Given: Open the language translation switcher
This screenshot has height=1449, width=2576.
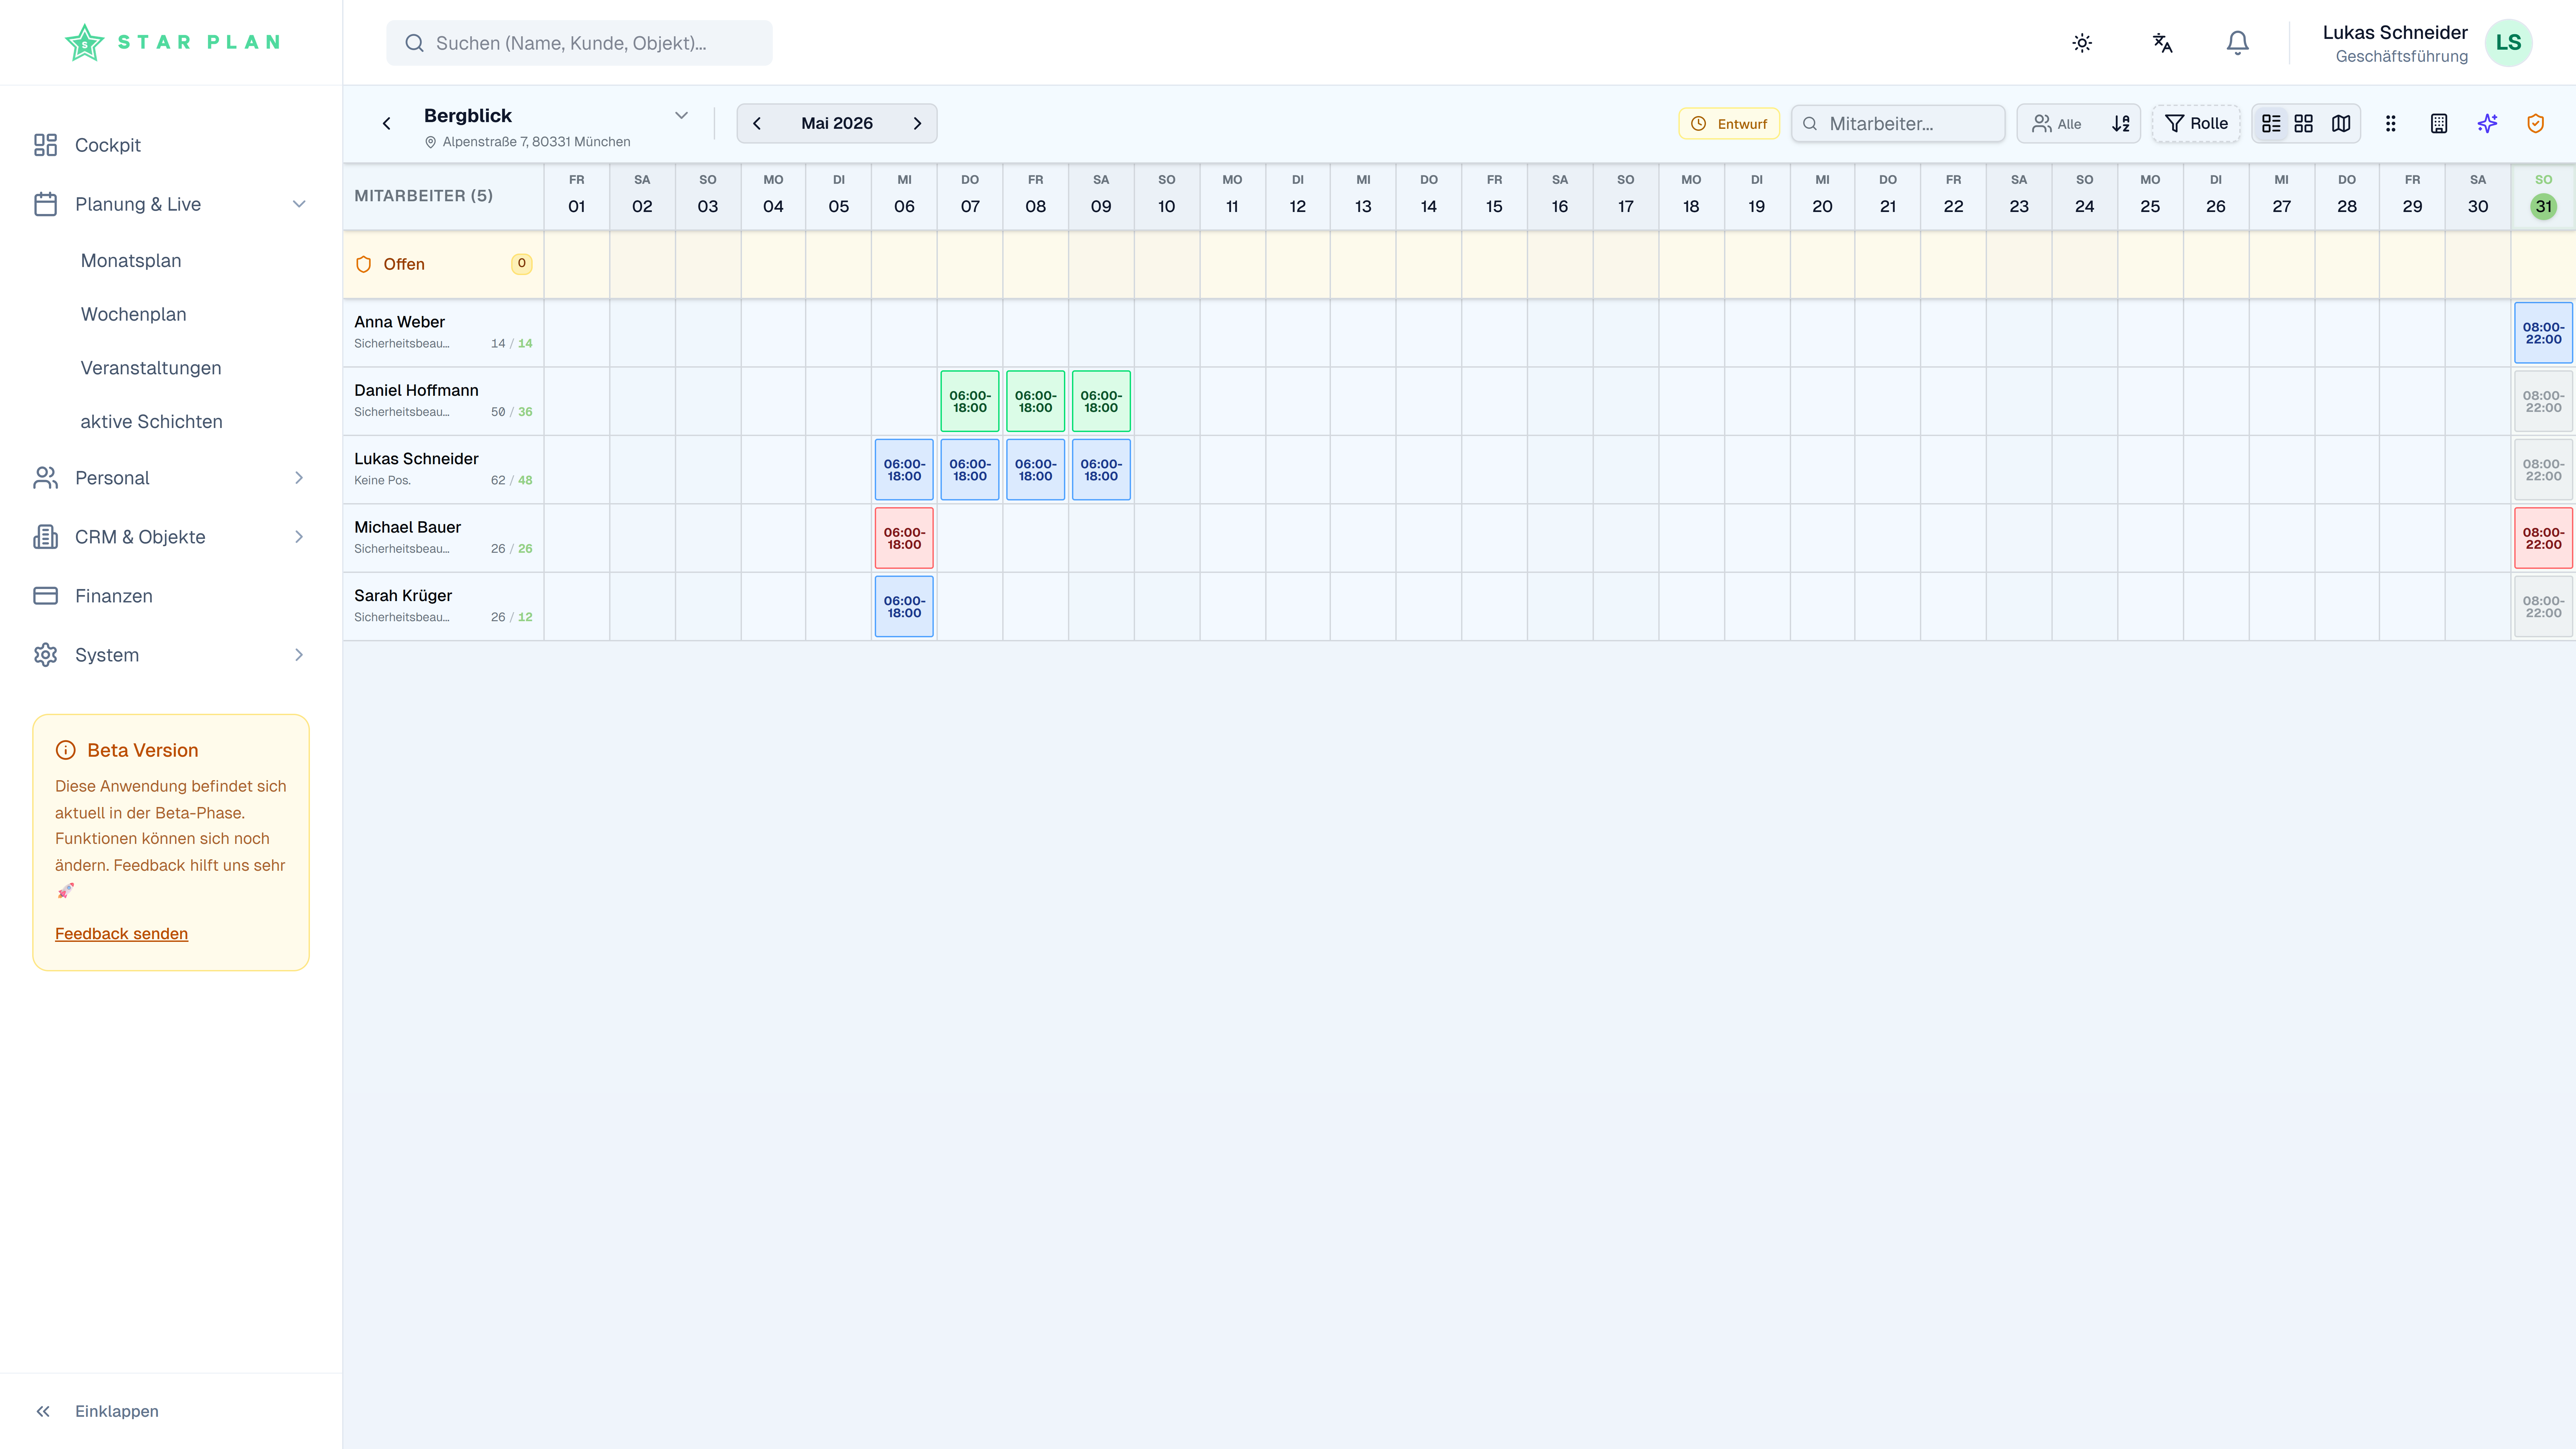Looking at the screenshot, I should tap(2162, 43).
